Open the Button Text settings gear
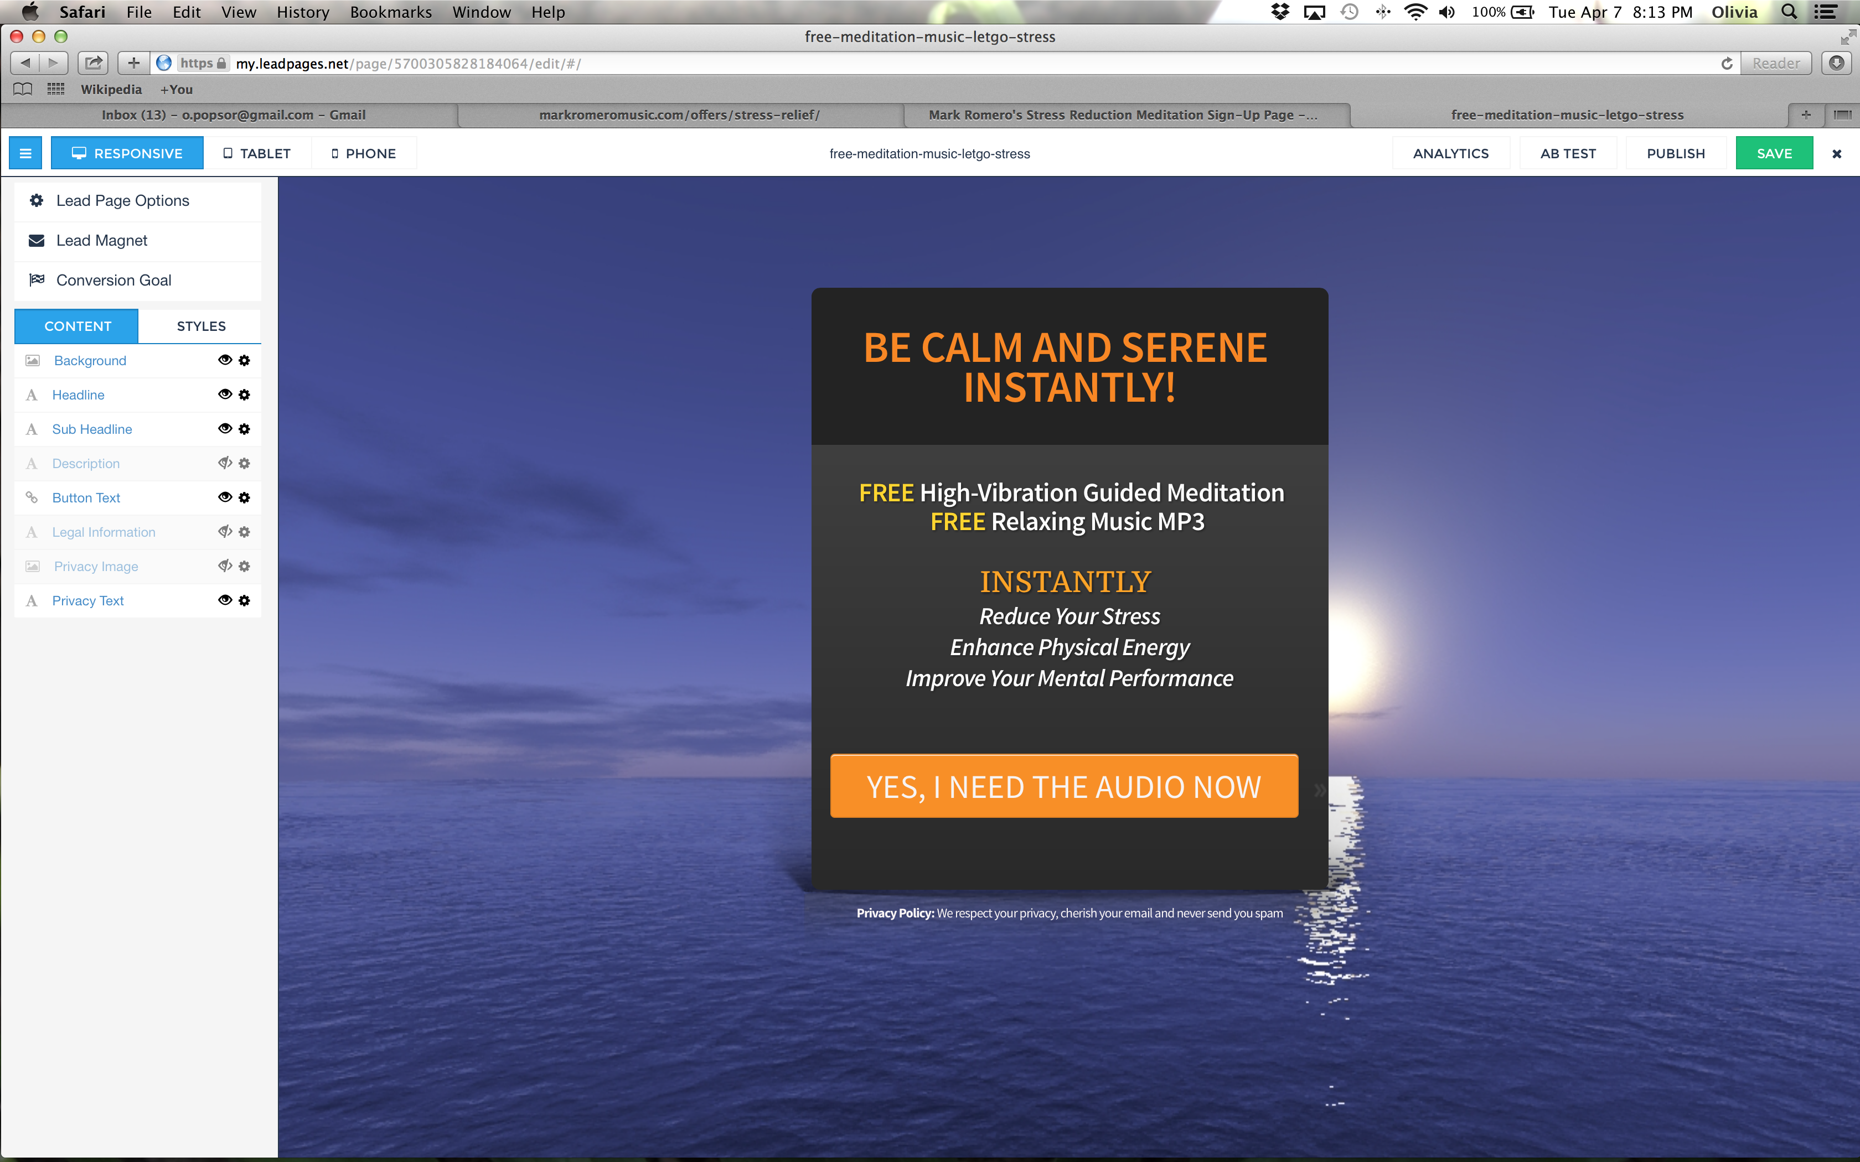 245,497
